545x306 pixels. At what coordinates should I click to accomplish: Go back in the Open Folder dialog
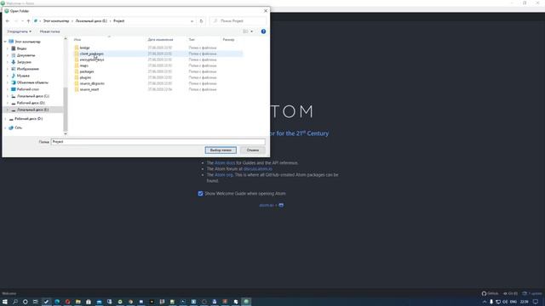[x=8, y=21]
